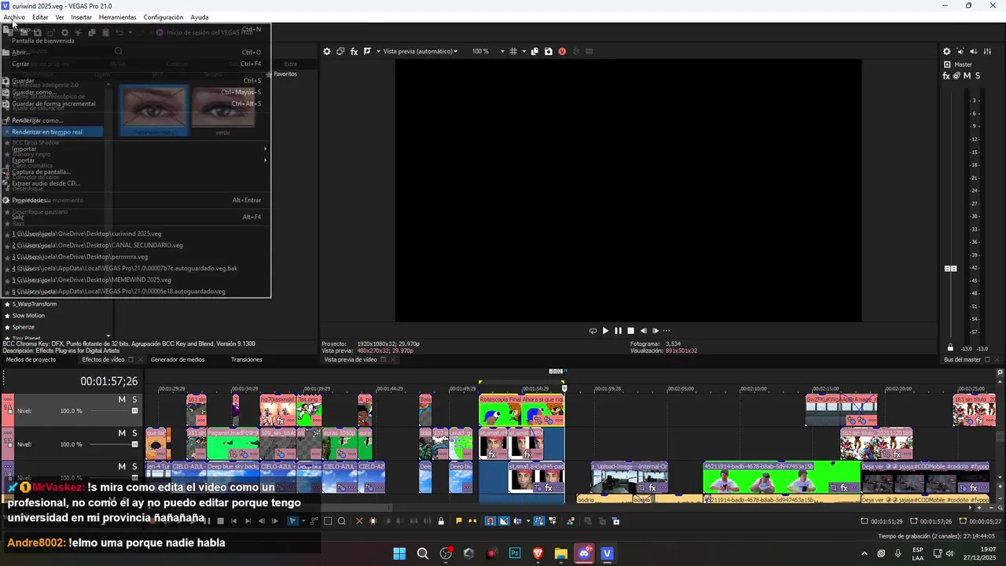
Task: Expand the Importar submenu
Action: (x=137, y=149)
